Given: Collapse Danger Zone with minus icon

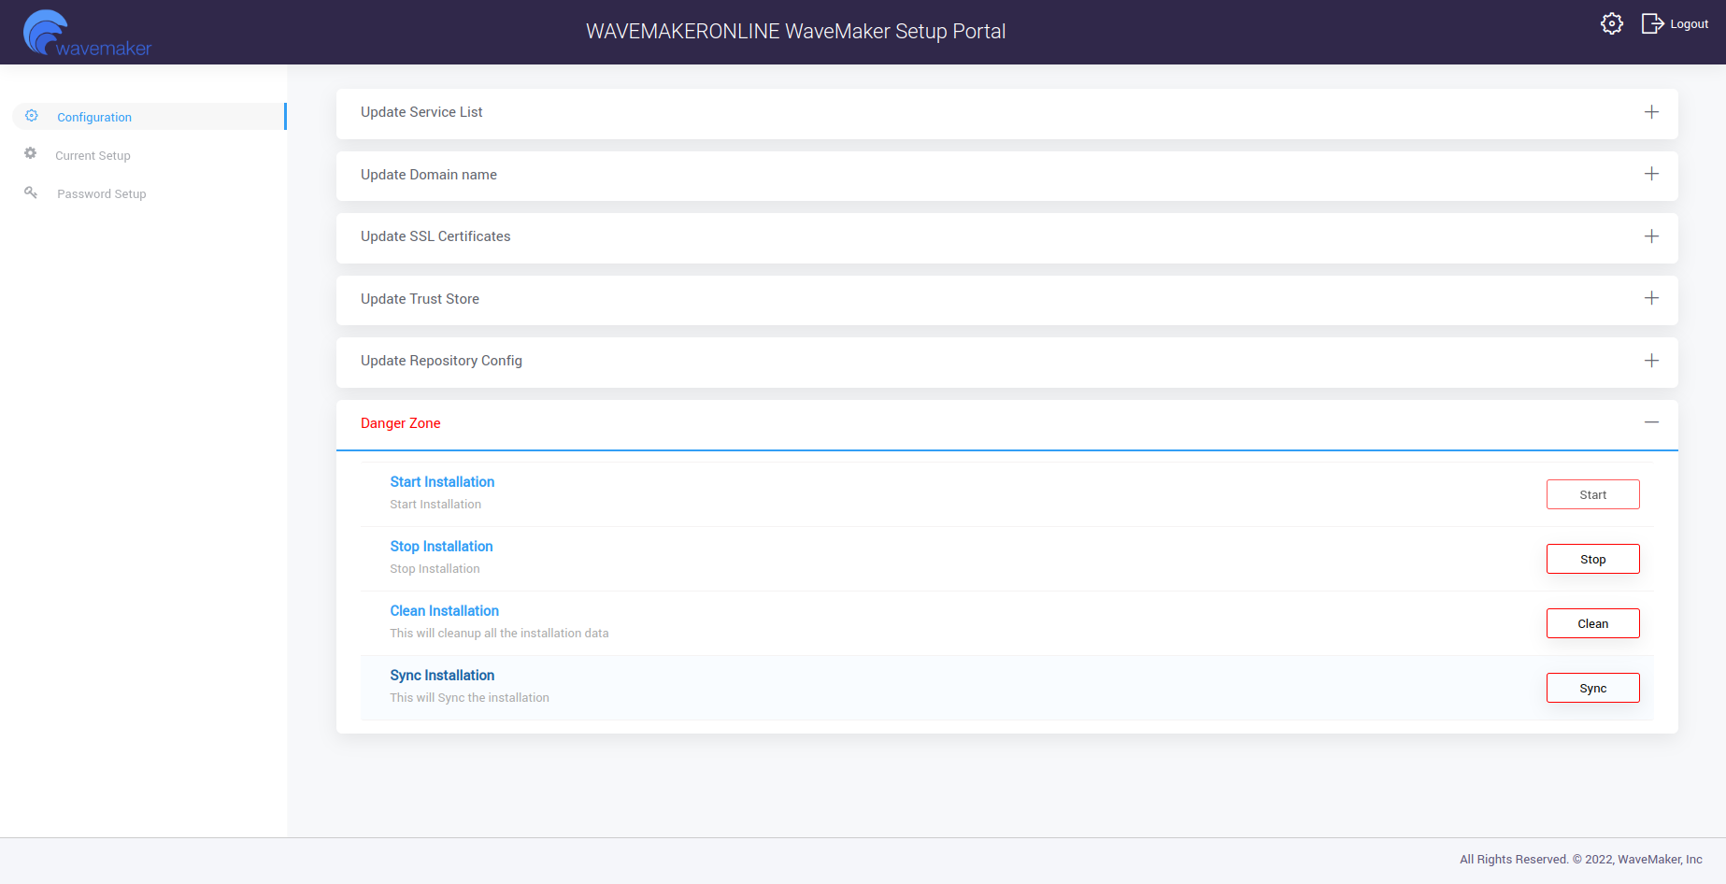Looking at the screenshot, I should coord(1651,423).
